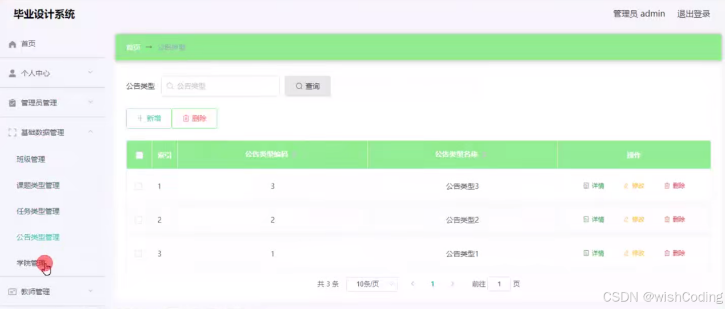This screenshot has width=725, height=309.
Task: Toggle the select-all checkbox in table header
Action: 139,155
